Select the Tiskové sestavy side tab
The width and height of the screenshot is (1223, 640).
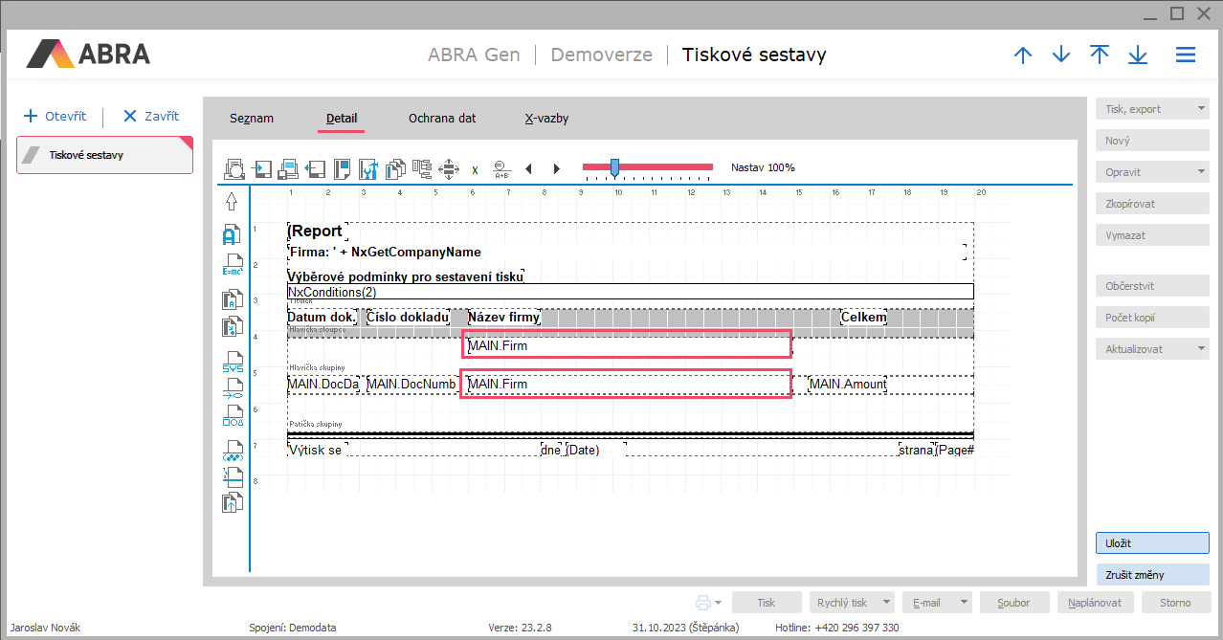[105, 155]
